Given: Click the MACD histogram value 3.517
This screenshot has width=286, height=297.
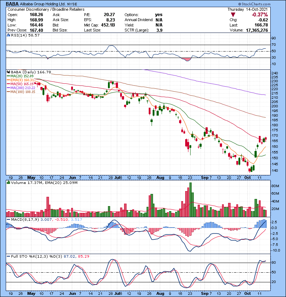Looking at the screenshot, I should [x=76, y=220].
